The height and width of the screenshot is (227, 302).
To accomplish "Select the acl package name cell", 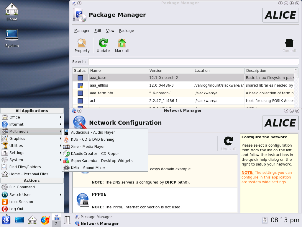I will (118, 101).
